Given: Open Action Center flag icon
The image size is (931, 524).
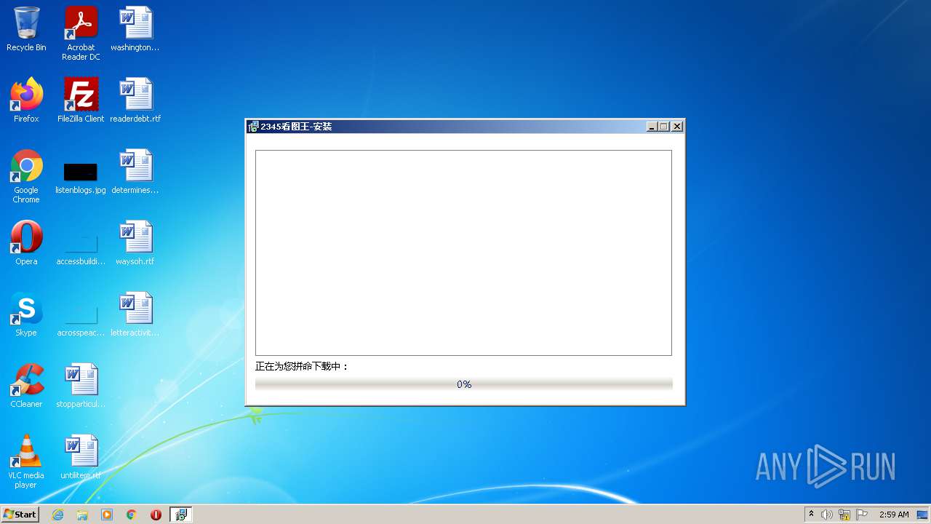Looking at the screenshot, I should coord(862,515).
